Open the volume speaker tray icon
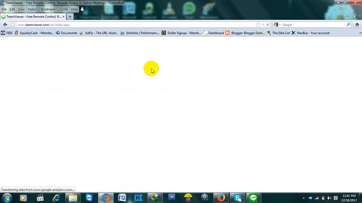Viewport: 362px width, 203px height. [329, 198]
